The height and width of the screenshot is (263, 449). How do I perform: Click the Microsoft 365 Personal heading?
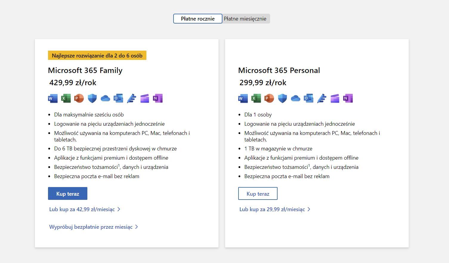(279, 70)
